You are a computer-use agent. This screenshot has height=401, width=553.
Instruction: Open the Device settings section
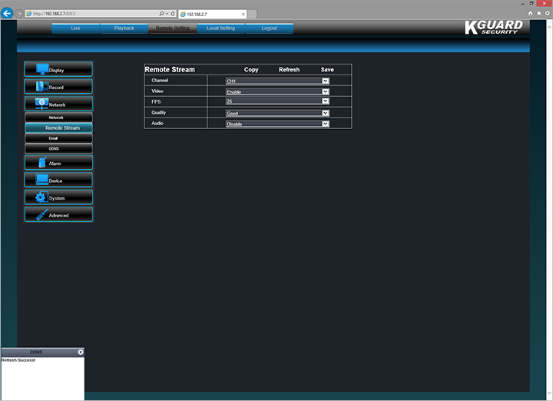pos(58,181)
